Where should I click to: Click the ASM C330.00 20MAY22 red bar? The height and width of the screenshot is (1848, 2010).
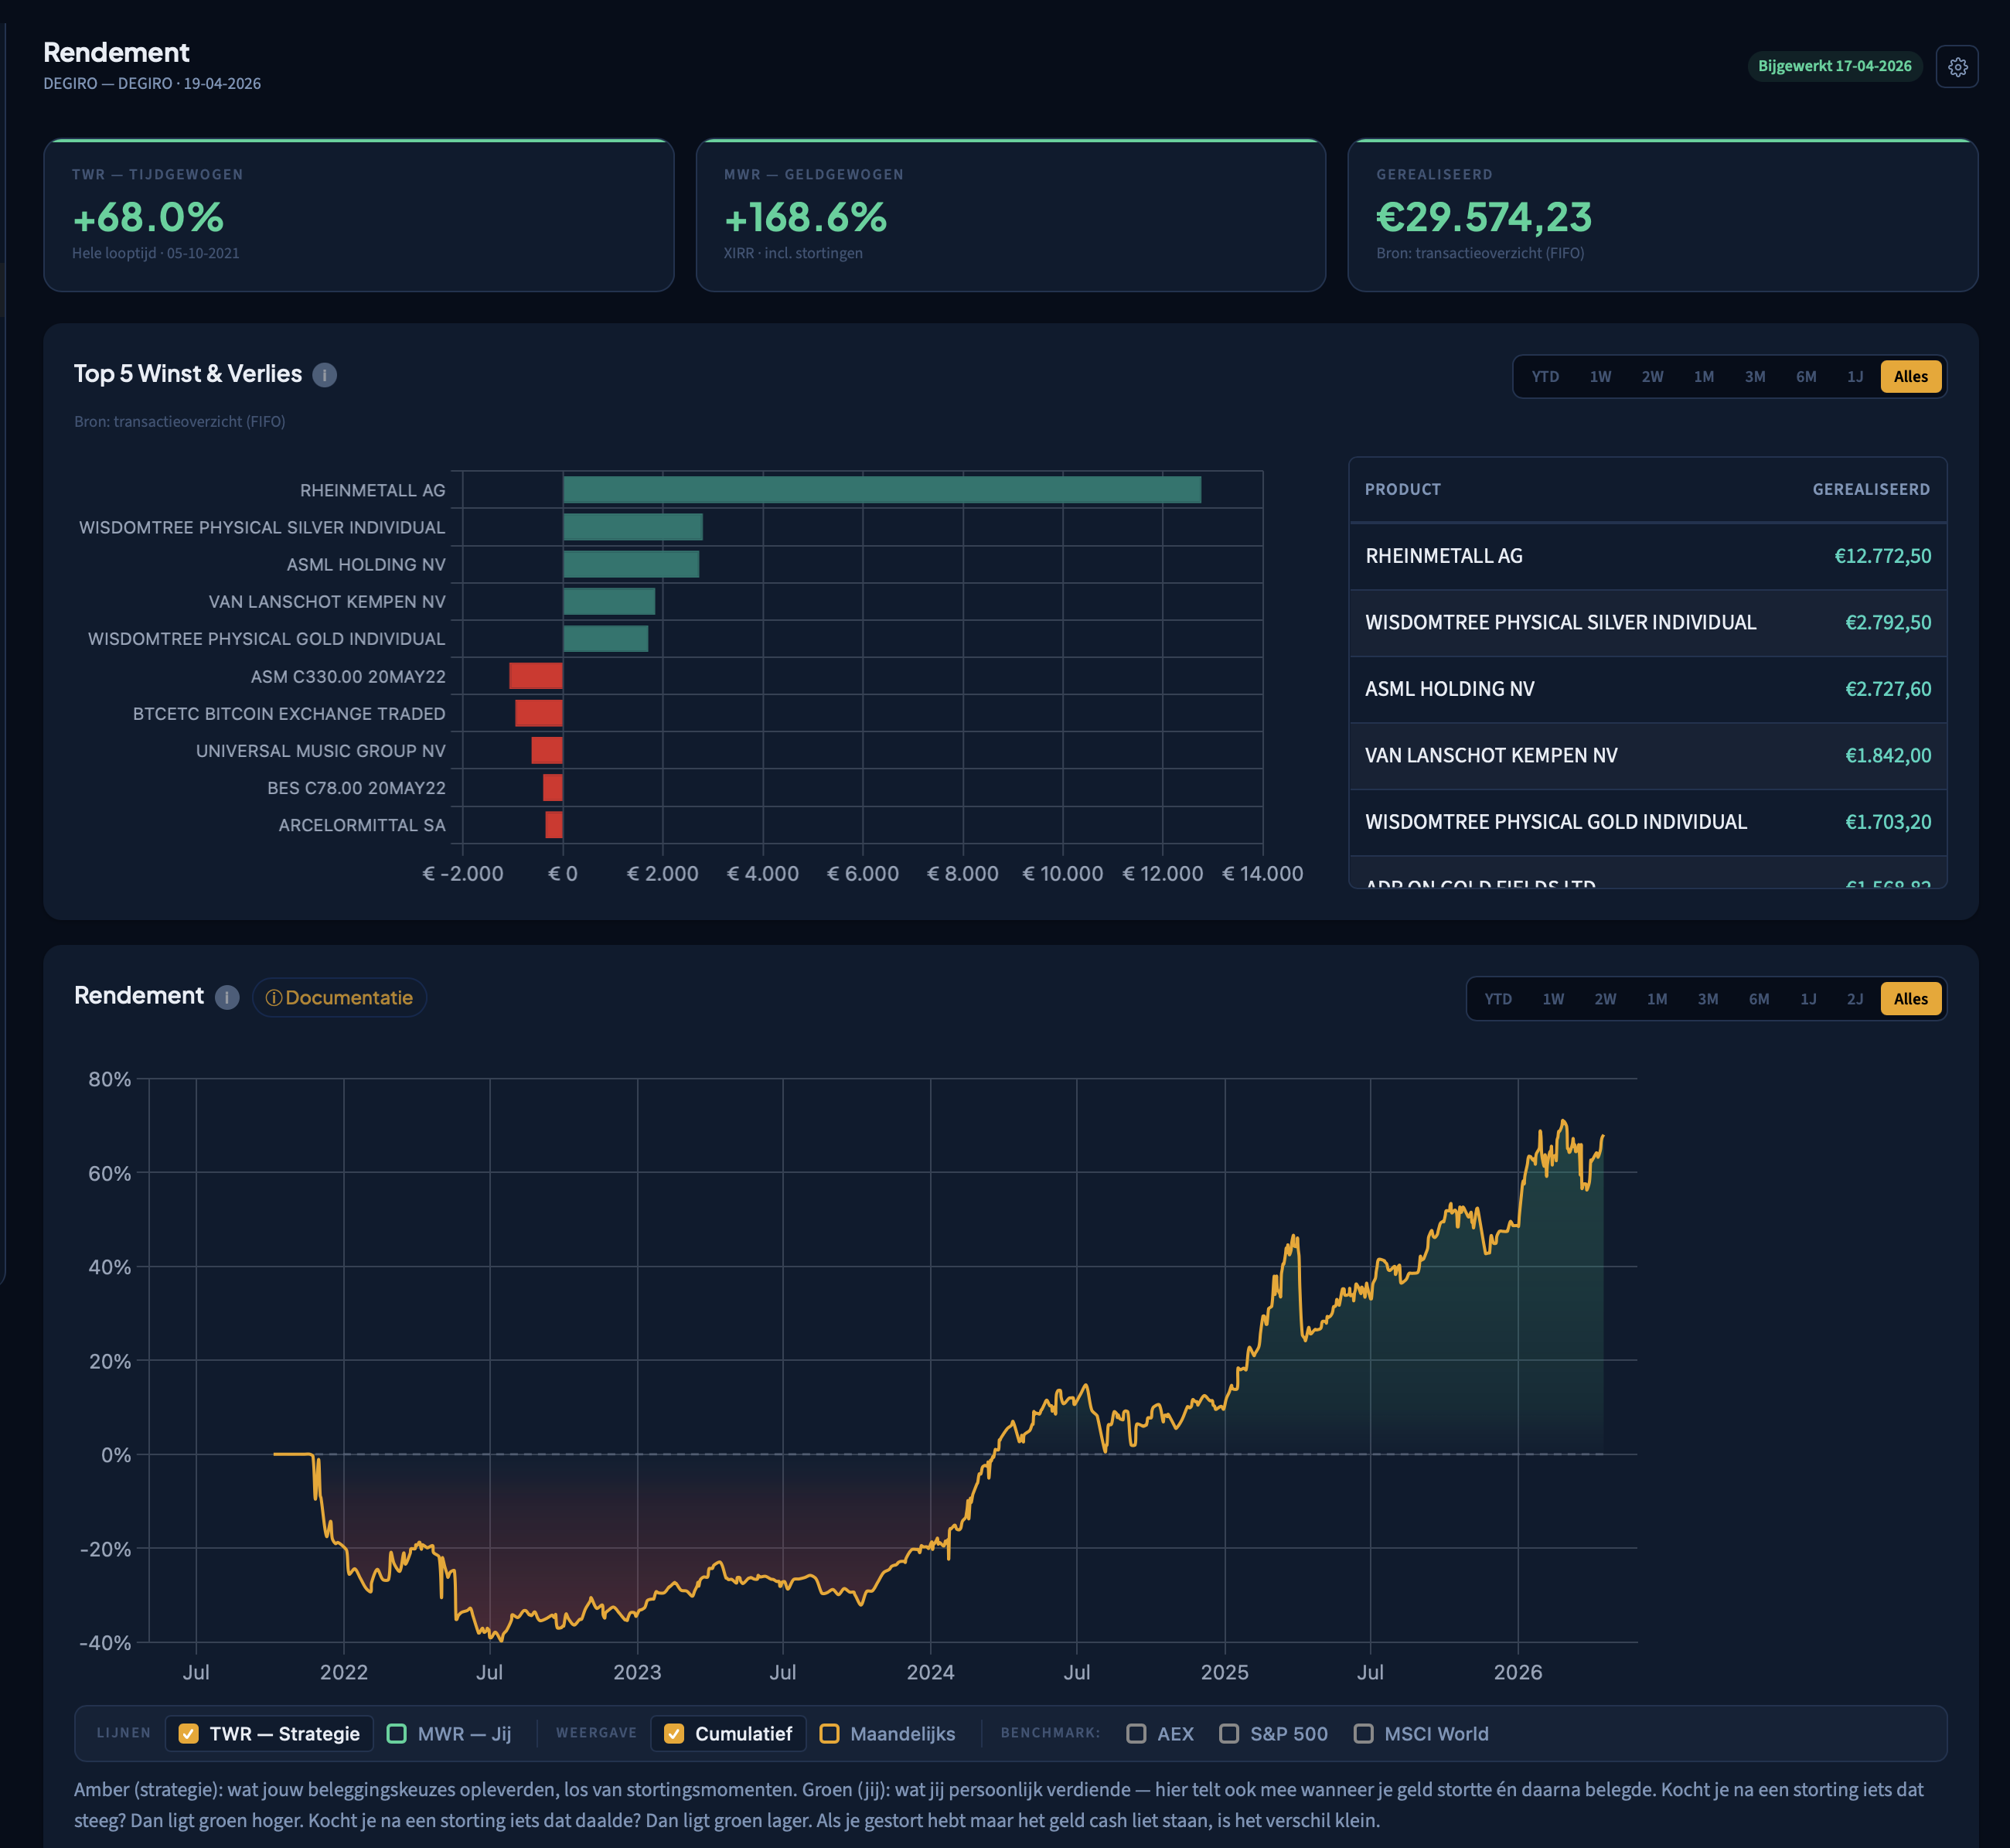click(x=536, y=676)
